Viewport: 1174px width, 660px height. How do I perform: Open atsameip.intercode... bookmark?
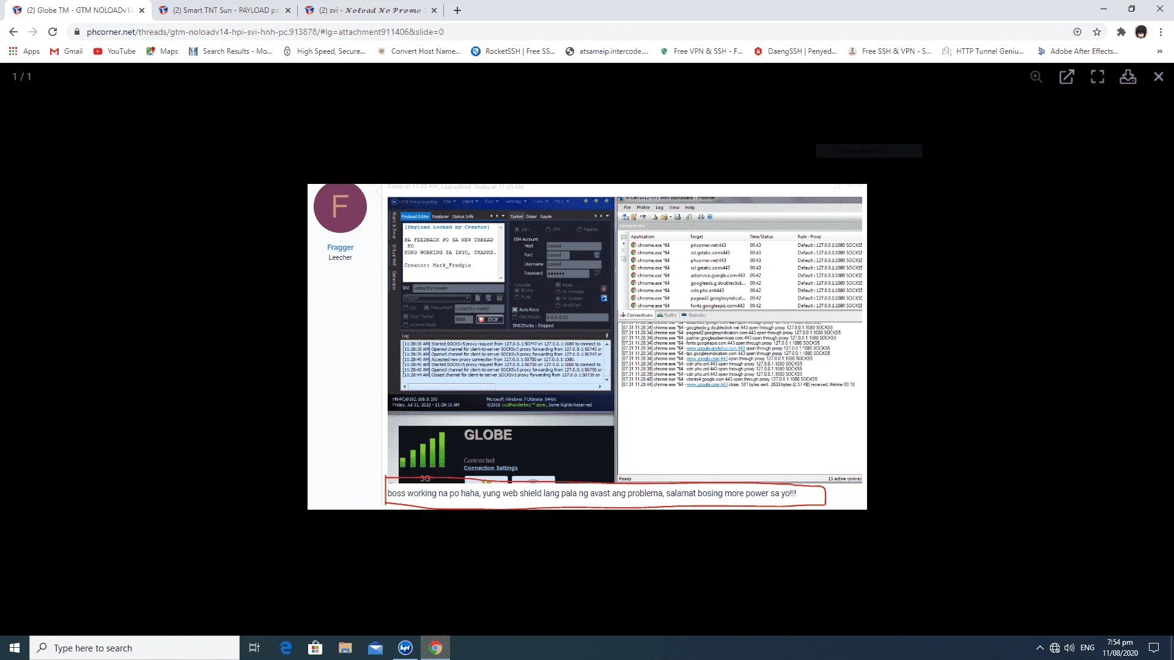click(607, 51)
